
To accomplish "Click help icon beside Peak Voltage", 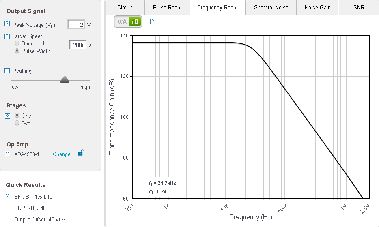I will 7,25.
